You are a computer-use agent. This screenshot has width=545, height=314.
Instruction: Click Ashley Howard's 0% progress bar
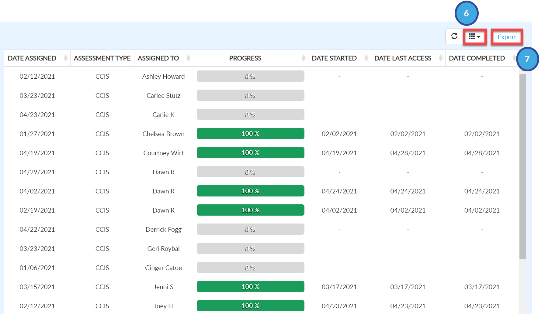pos(251,76)
